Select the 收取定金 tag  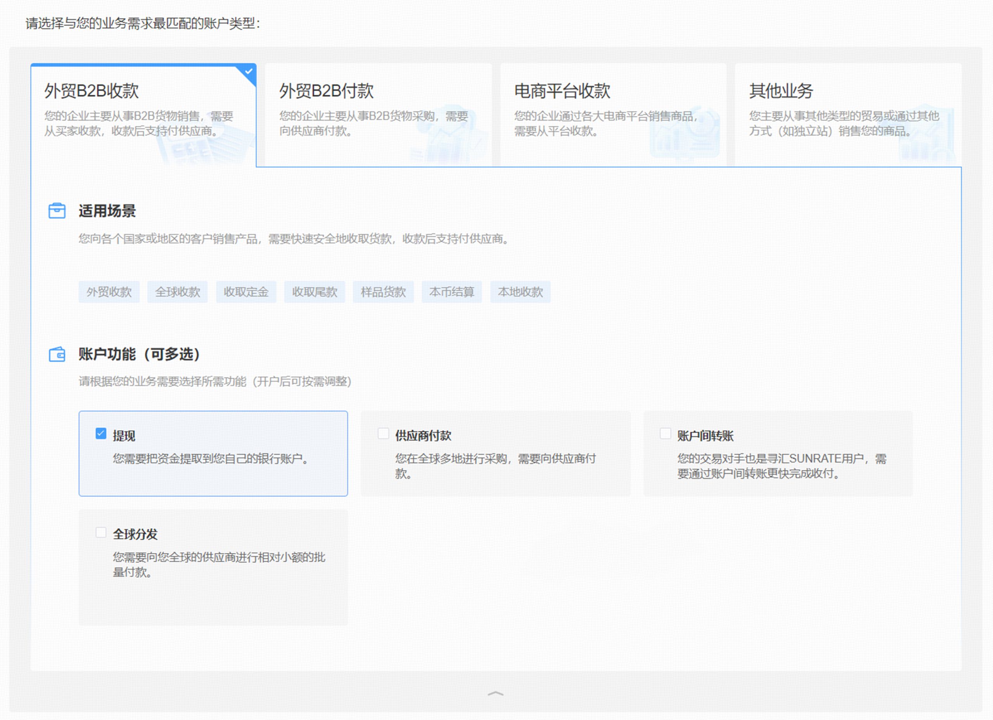pos(246,292)
